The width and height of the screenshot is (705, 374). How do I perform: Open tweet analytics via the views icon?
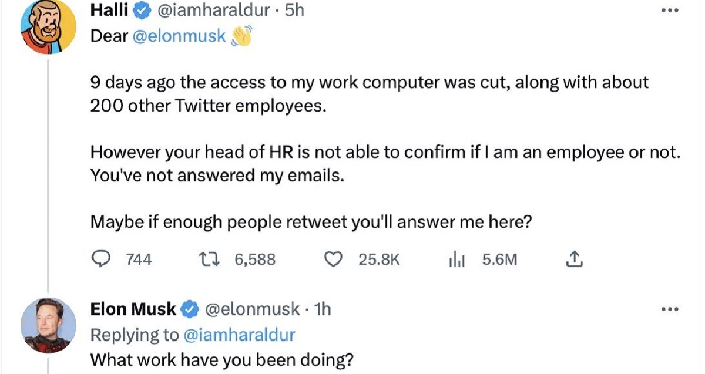point(455,258)
